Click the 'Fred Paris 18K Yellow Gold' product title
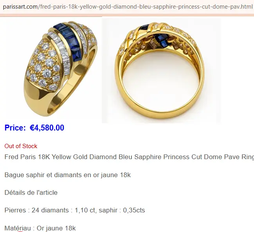The height and width of the screenshot is (232, 254). [x=47, y=157]
